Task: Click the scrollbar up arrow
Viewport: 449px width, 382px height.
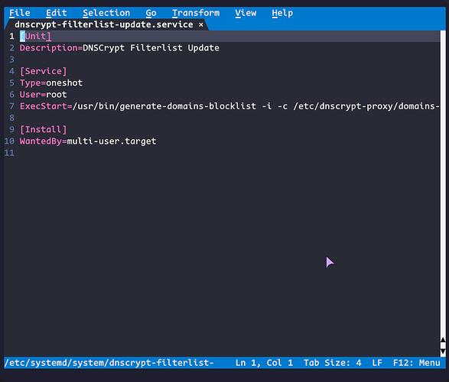Action: coord(443,340)
